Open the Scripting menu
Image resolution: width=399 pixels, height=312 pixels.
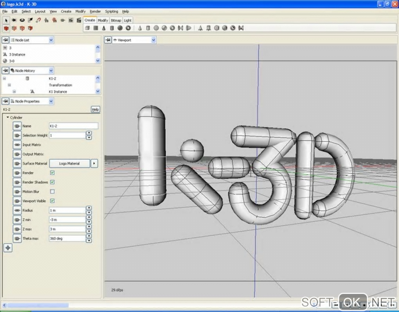pyautogui.click(x=111, y=11)
